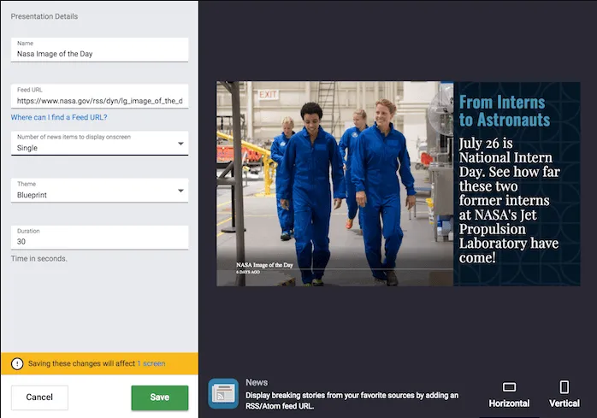Click the News app RSS icon
The width and height of the screenshot is (597, 418).
coord(223,393)
